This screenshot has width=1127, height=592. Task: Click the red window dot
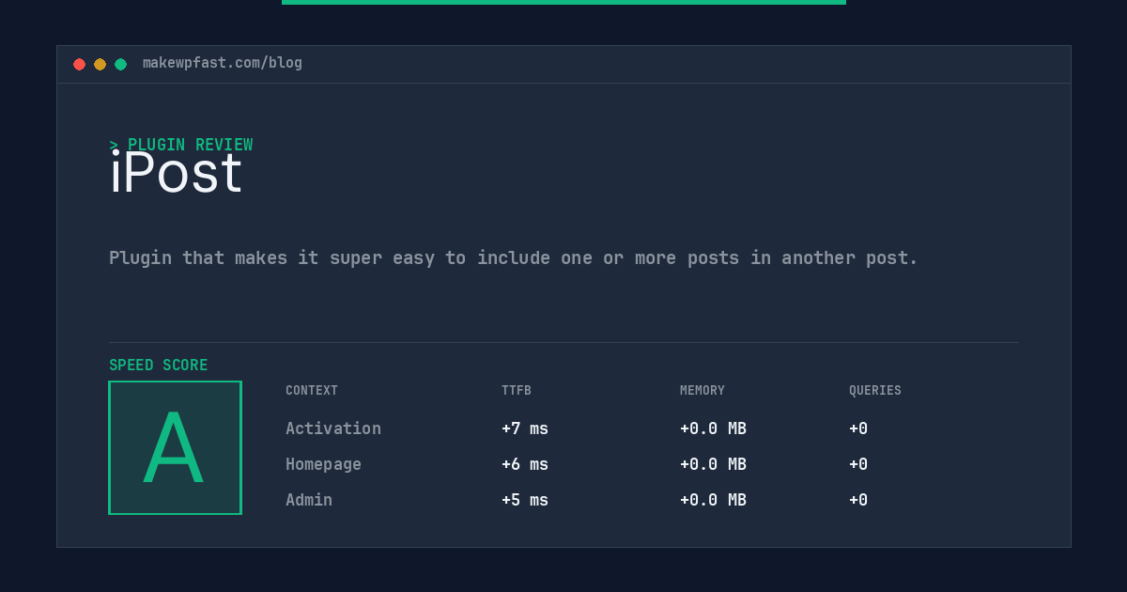tap(79, 64)
